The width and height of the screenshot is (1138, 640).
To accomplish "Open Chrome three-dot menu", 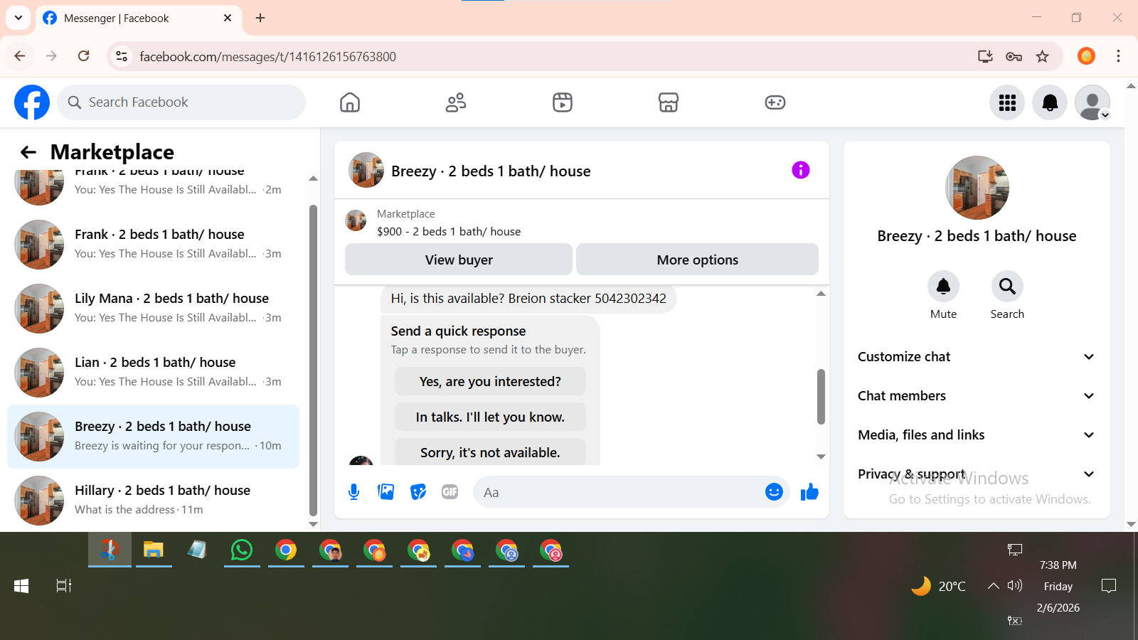I will pyautogui.click(x=1118, y=56).
